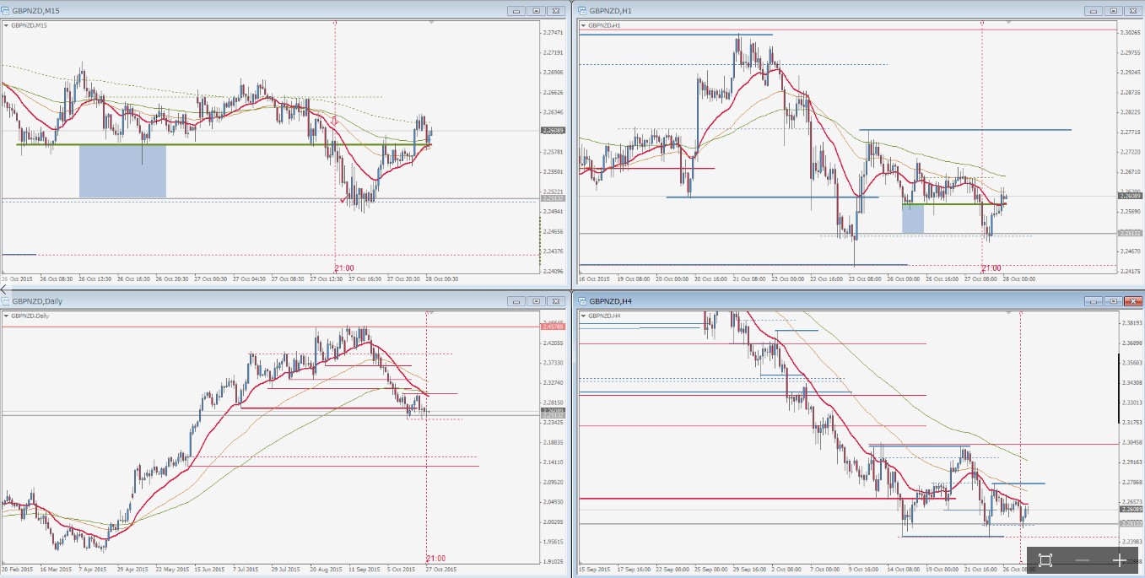The width and height of the screenshot is (1145, 578).
Task: Zoom in with the plus overlay icon
Action: [x=1120, y=561]
